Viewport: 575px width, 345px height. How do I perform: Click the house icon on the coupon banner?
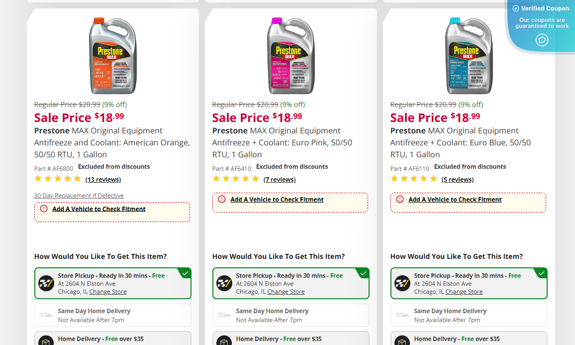point(542,40)
